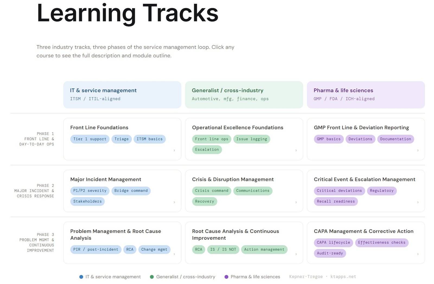434x284 pixels.
Task: Expand chevron on Crisis & Disruption Management card
Action: click(x=296, y=202)
